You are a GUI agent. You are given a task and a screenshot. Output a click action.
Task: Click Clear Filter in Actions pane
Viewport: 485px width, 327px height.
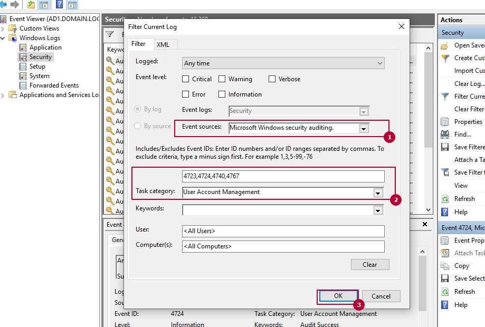point(469,109)
